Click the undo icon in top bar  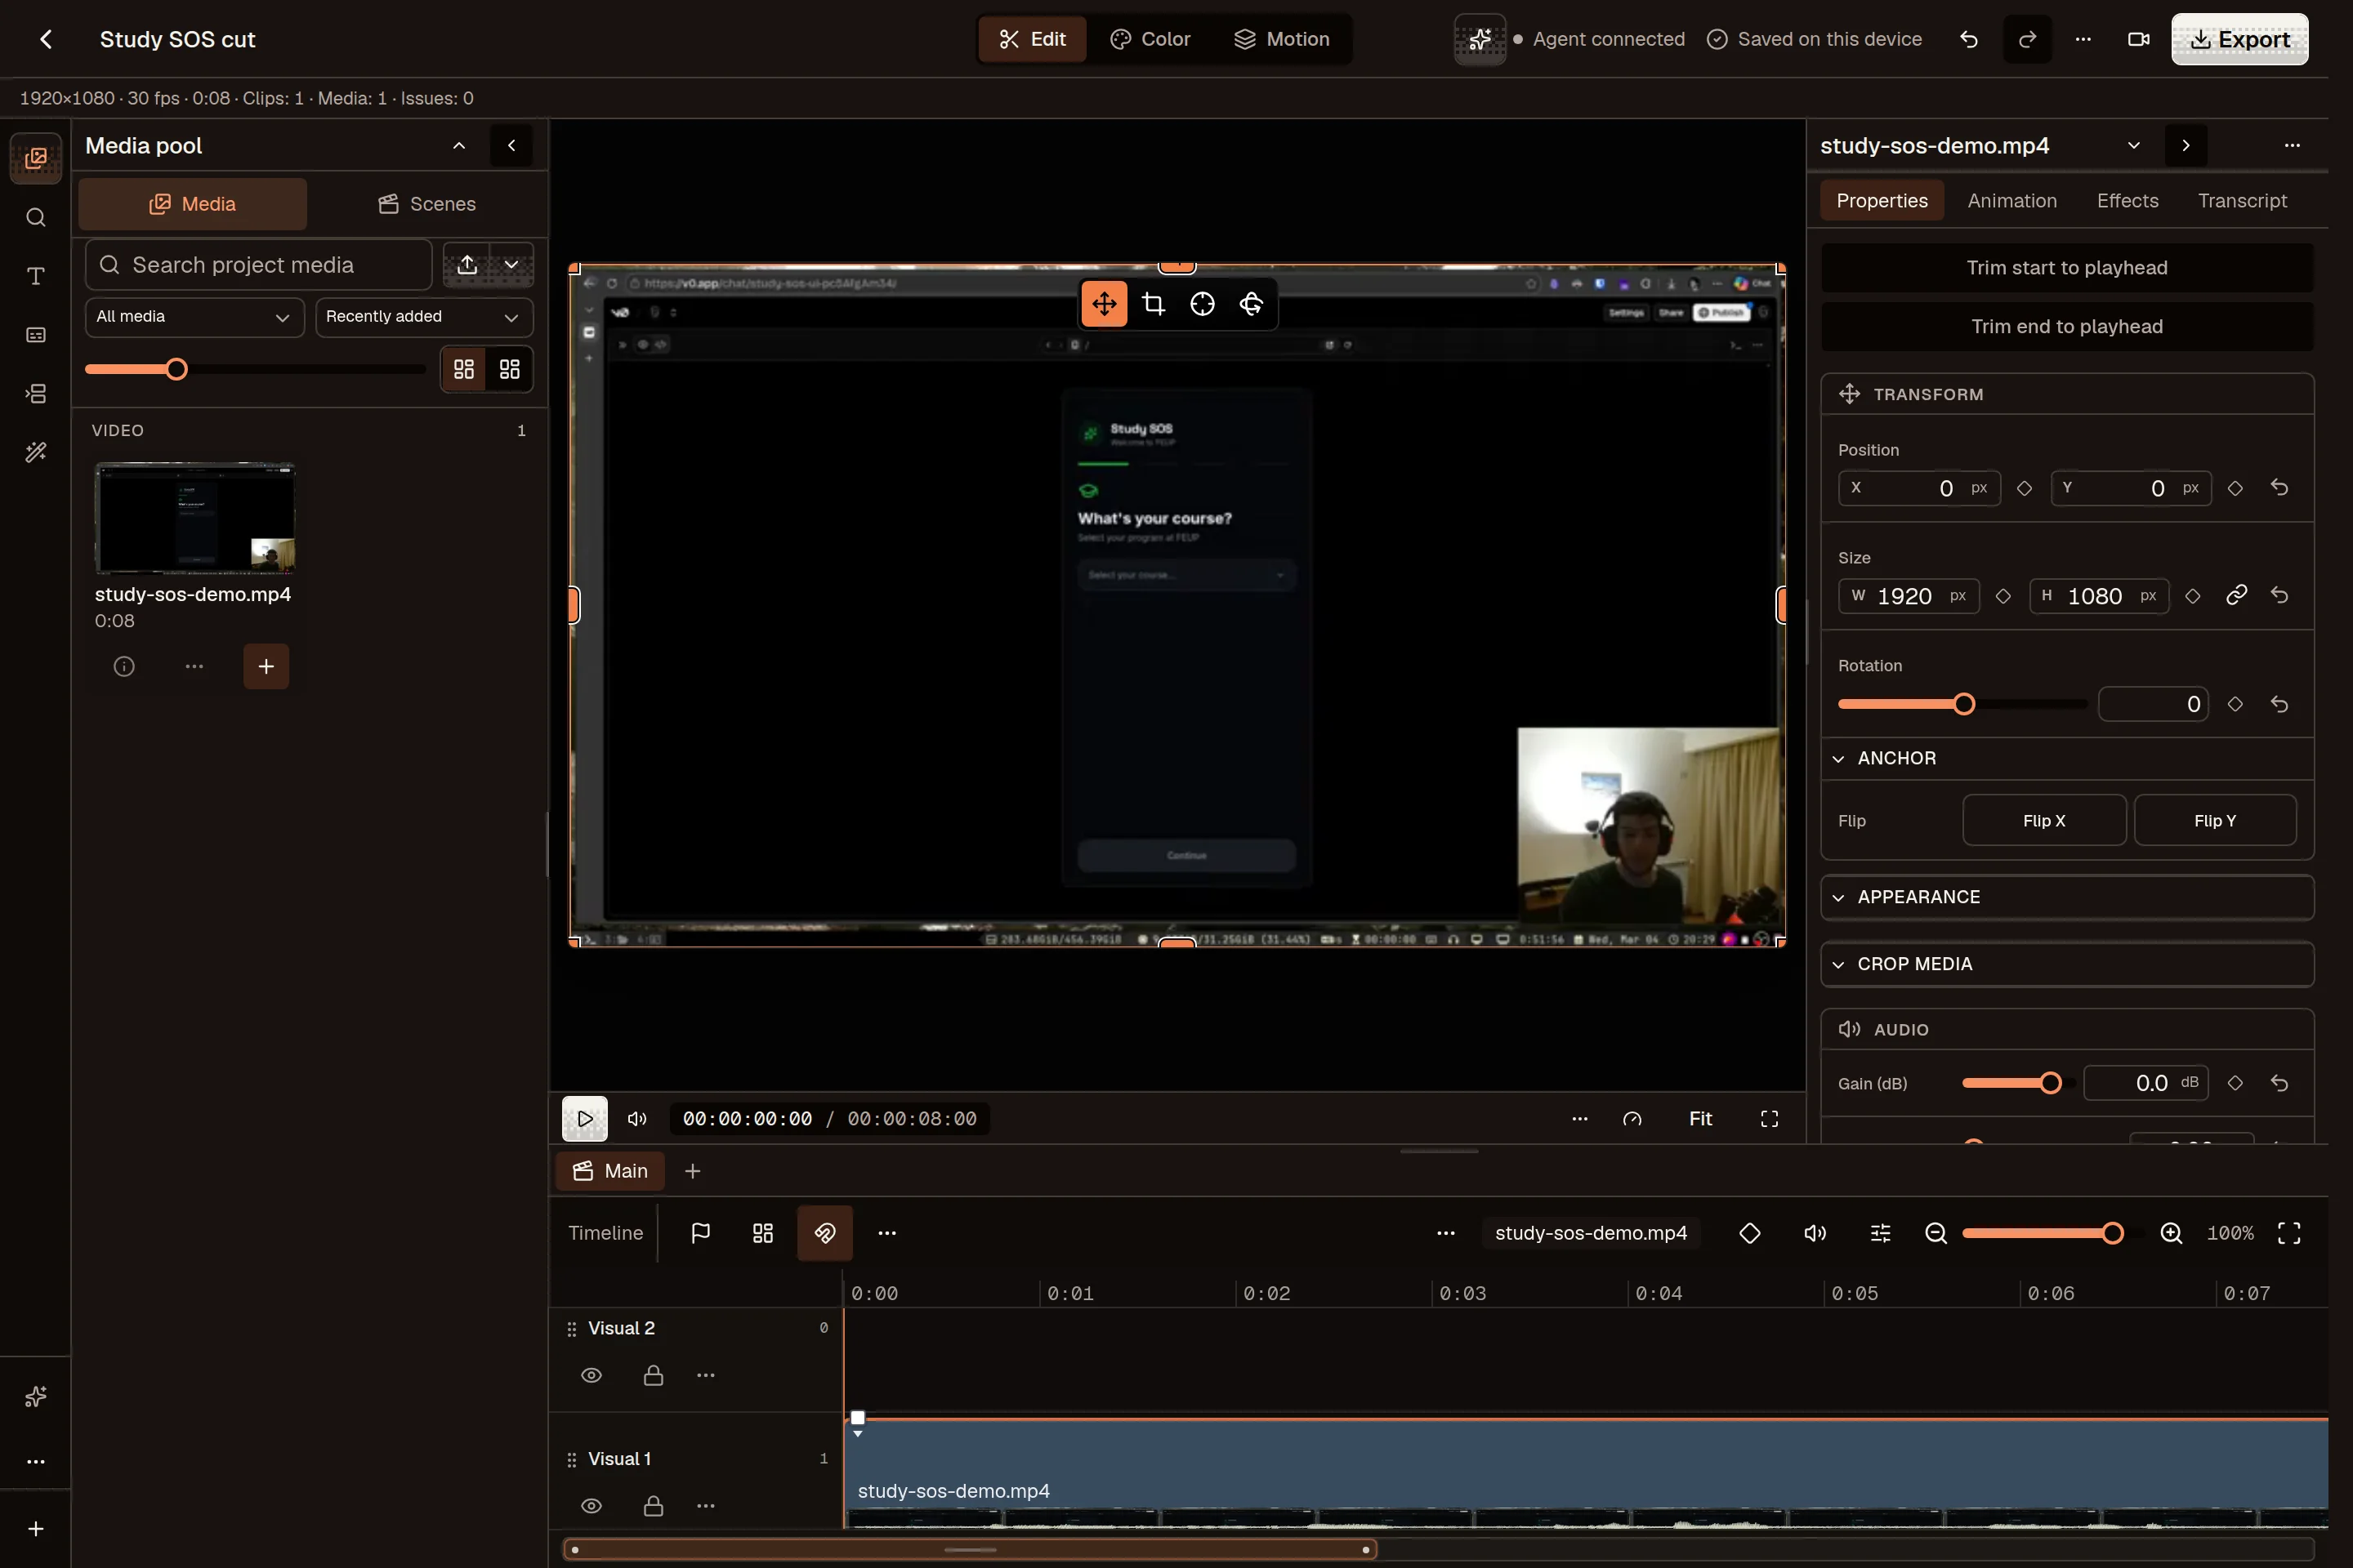[1969, 39]
